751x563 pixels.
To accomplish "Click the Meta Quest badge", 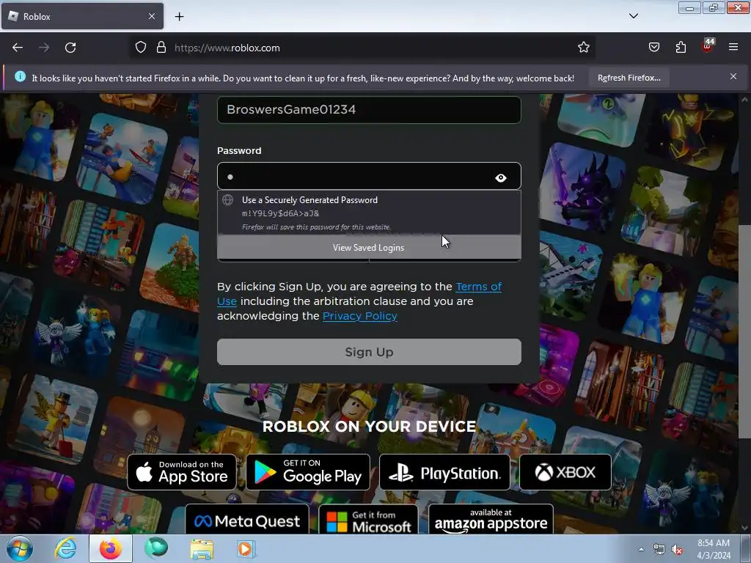I will pyautogui.click(x=247, y=520).
